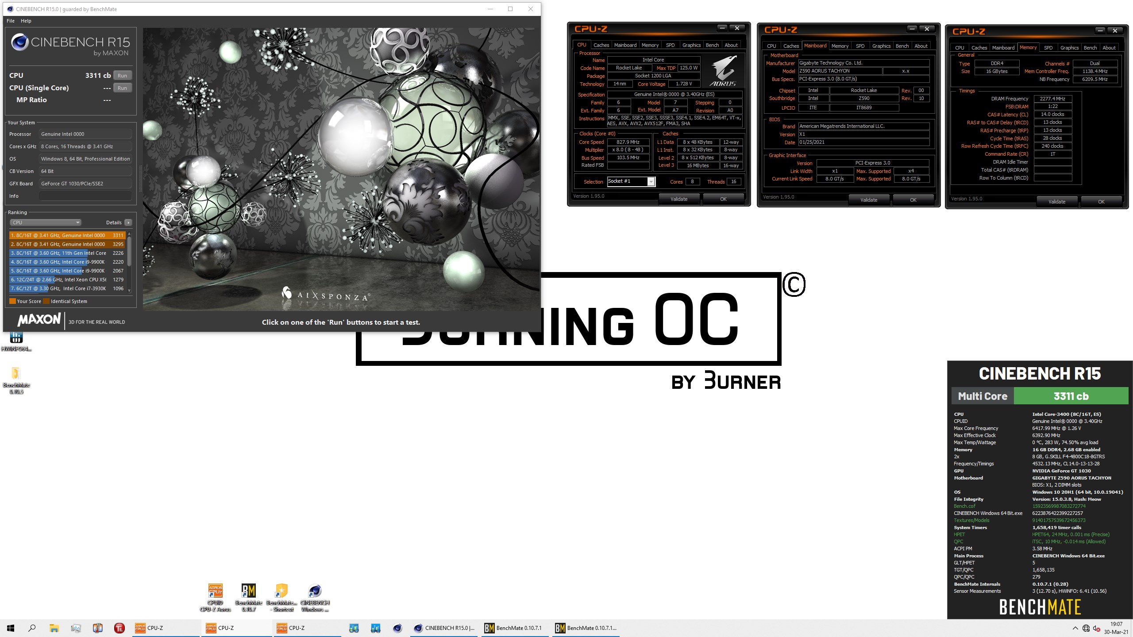Open SPD tab in the CPU-Z Memory window
Screen dimensions: 1133x637
tap(1048, 48)
